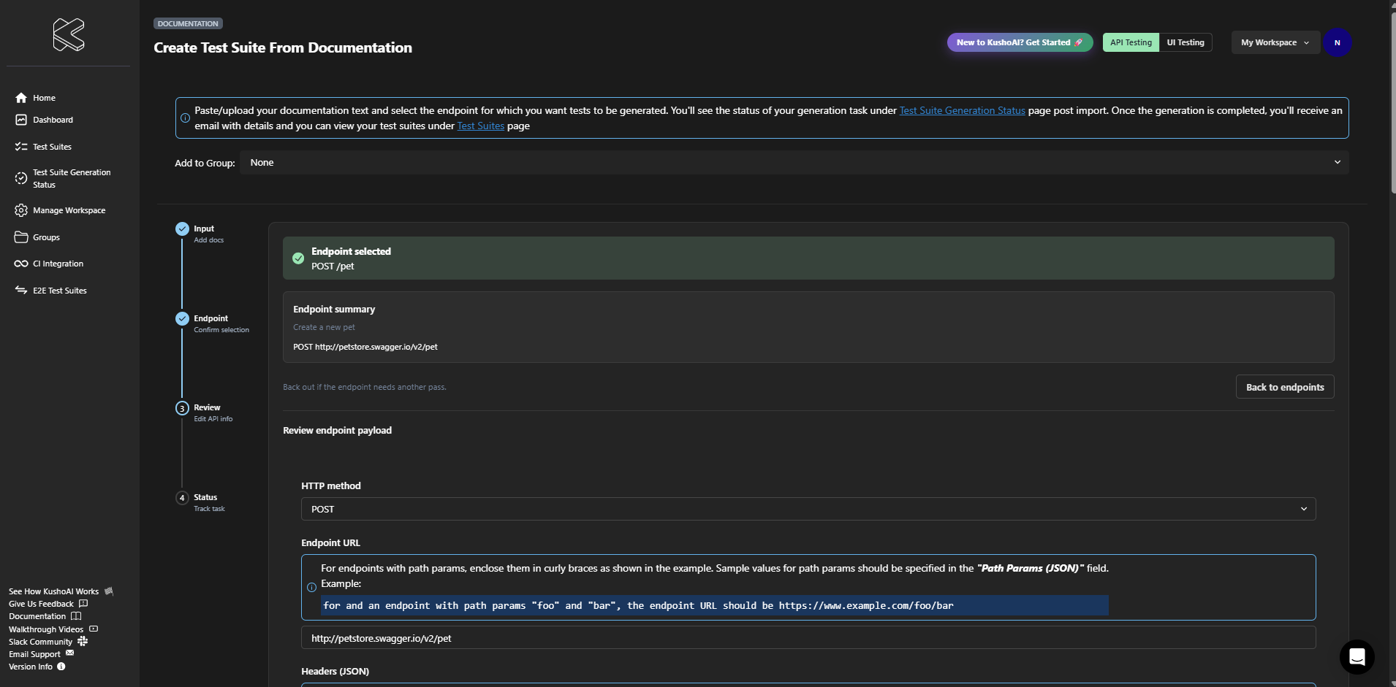Click the Create a new pet text
This screenshot has width=1396, height=687.
324,327
